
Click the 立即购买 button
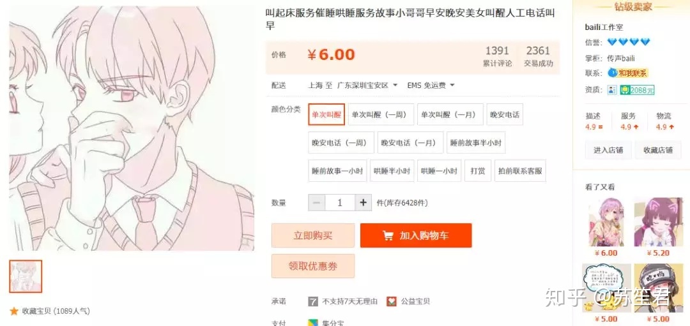(x=313, y=235)
